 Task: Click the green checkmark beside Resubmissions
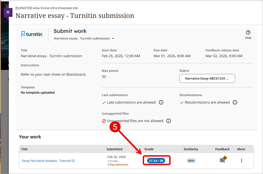point(182,102)
